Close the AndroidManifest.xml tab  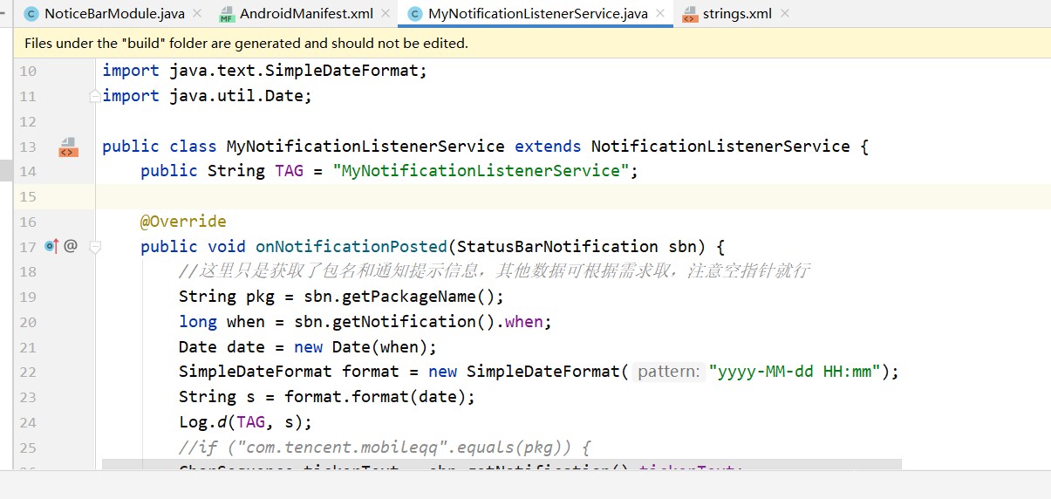tap(386, 13)
